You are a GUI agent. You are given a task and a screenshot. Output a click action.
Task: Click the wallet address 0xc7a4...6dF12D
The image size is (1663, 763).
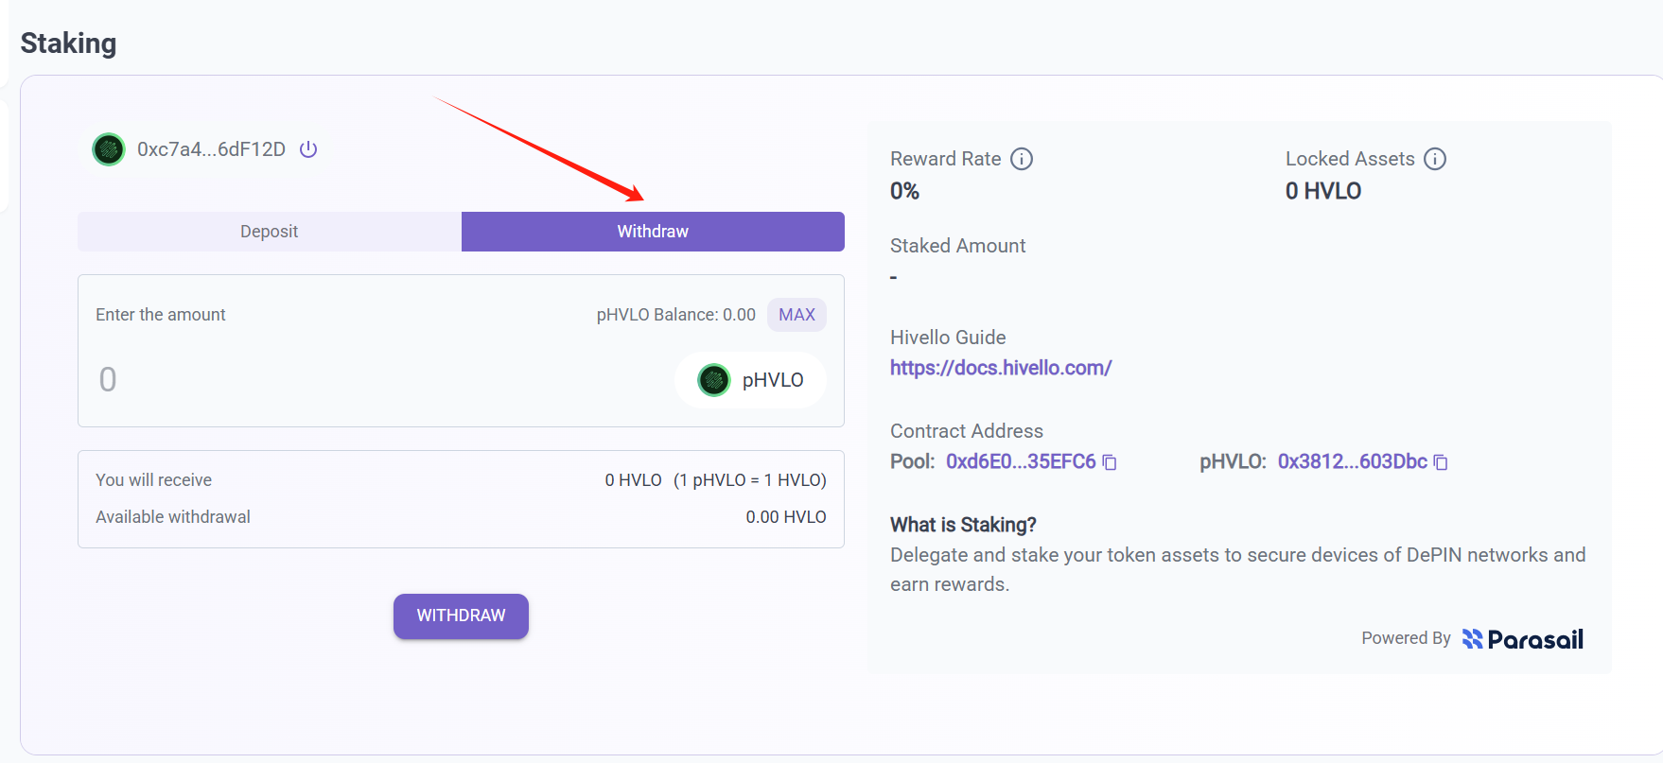(x=211, y=149)
